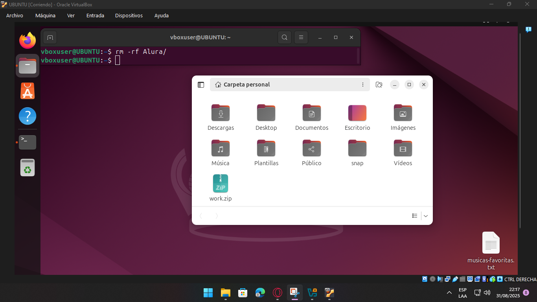This screenshot has height=302, width=537.
Task: Click the recording status indicator icon
Action: click(477, 279)
